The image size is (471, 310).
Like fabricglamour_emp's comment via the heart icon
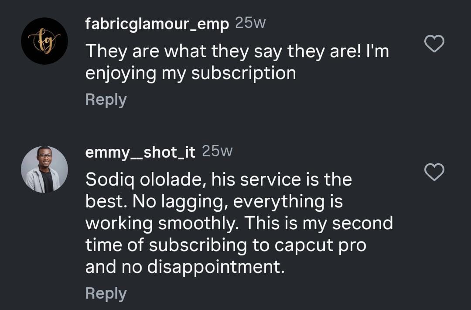[x=434, y=45]
